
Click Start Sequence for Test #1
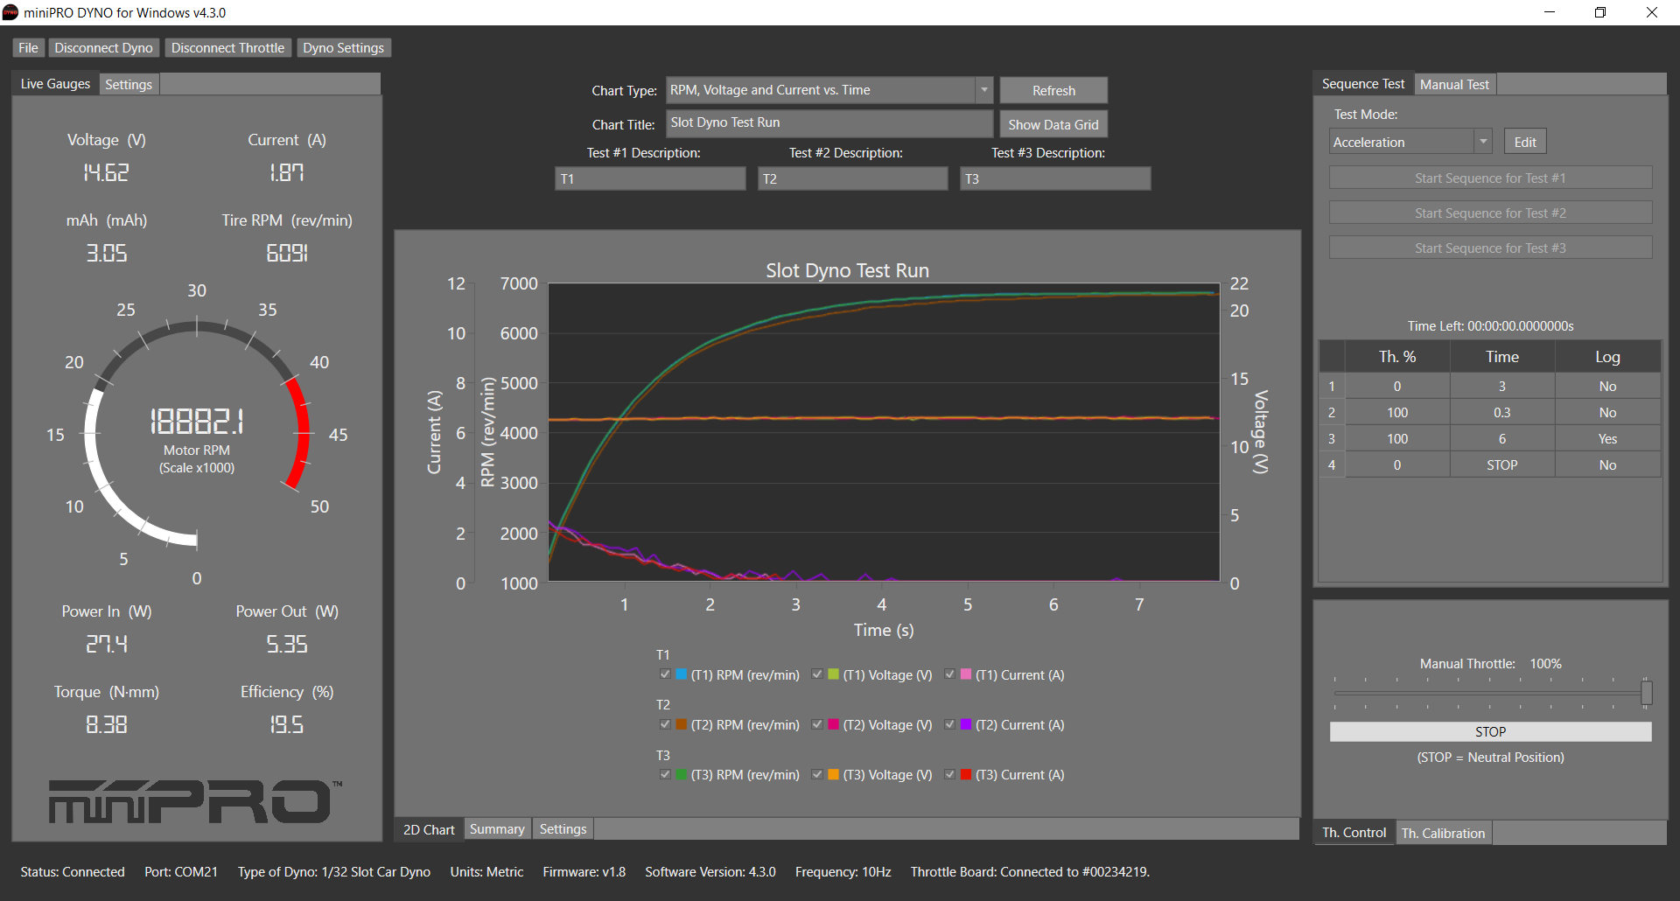[1490, 178]
